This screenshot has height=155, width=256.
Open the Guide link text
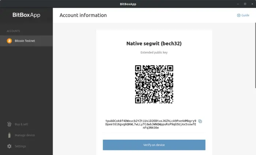click(x=245, y=15)
